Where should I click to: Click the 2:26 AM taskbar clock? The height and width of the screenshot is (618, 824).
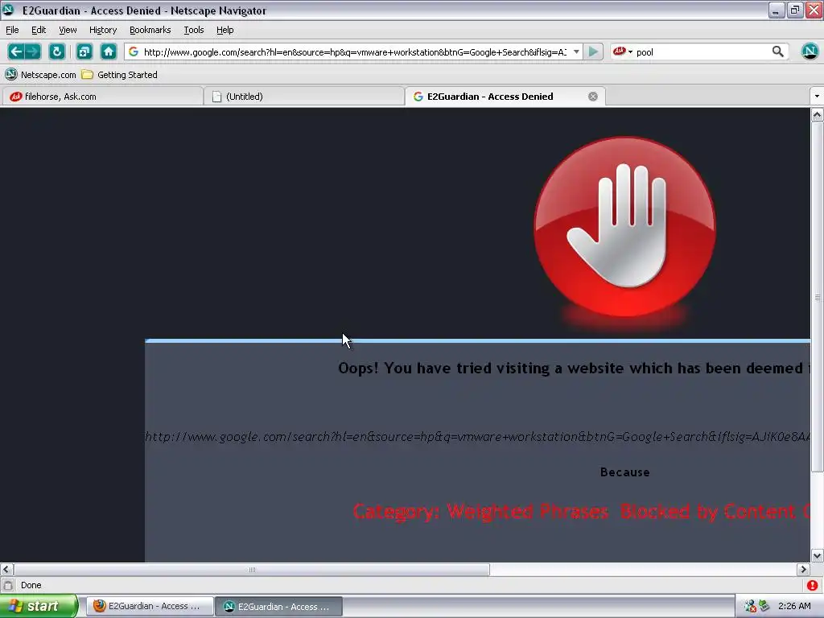pos(794,606)
